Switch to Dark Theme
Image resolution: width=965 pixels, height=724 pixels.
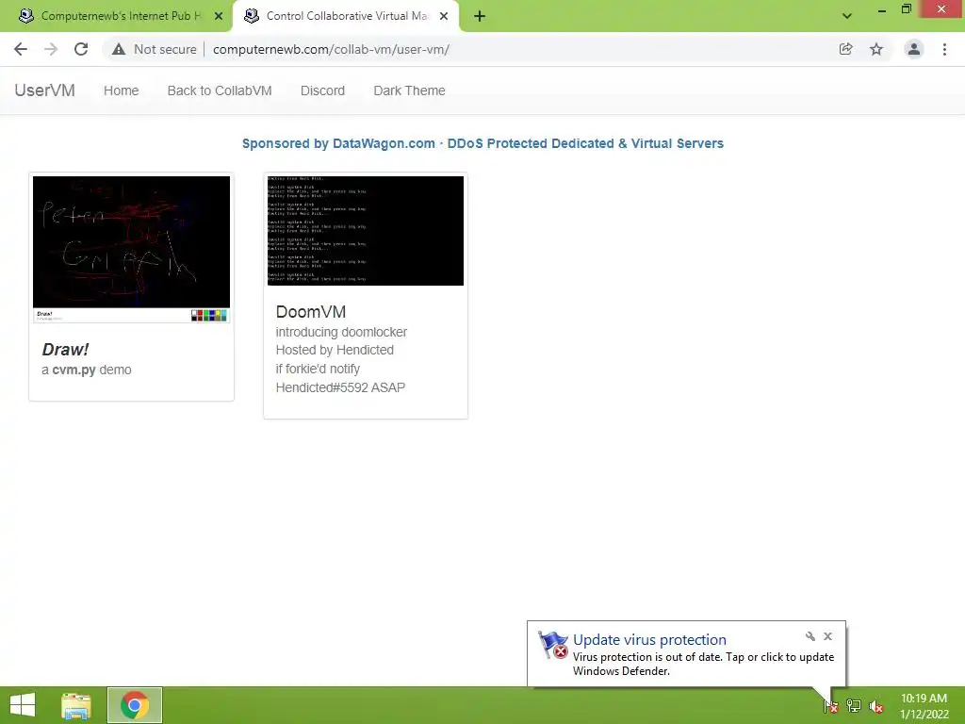click(409, 90)
